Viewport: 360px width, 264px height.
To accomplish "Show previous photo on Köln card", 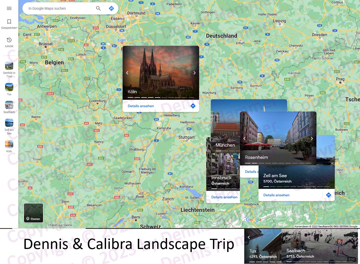I will (127, 73).
